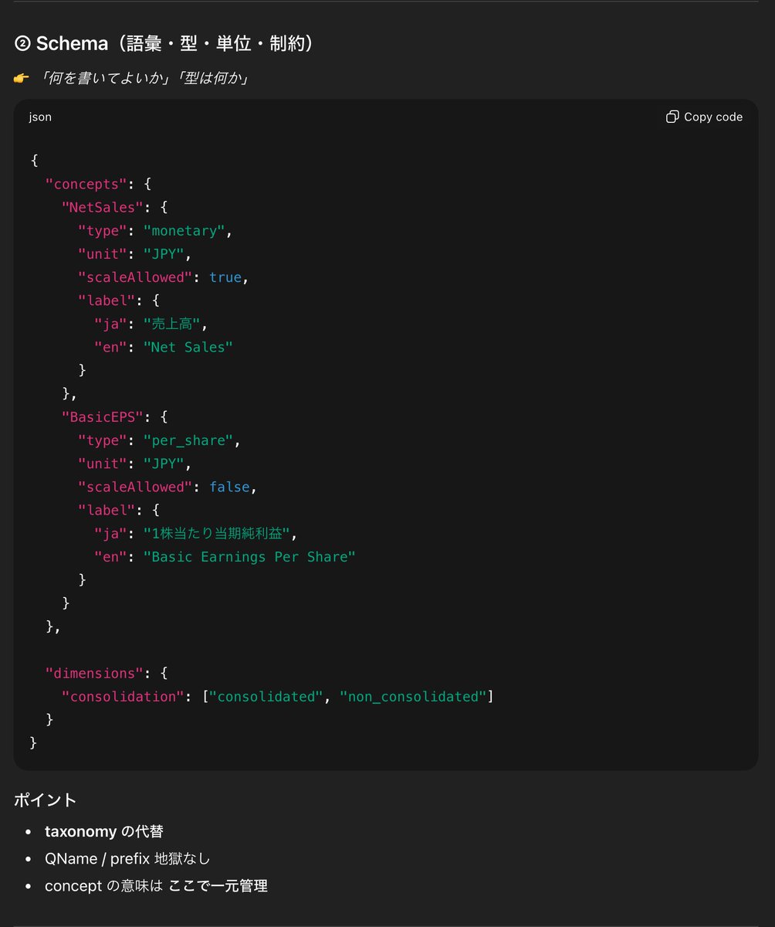Click the pointing hand emoji

click(x=22, y=78)
